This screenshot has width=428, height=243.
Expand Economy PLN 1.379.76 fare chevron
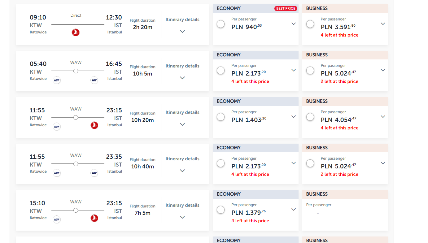(294, 210)
